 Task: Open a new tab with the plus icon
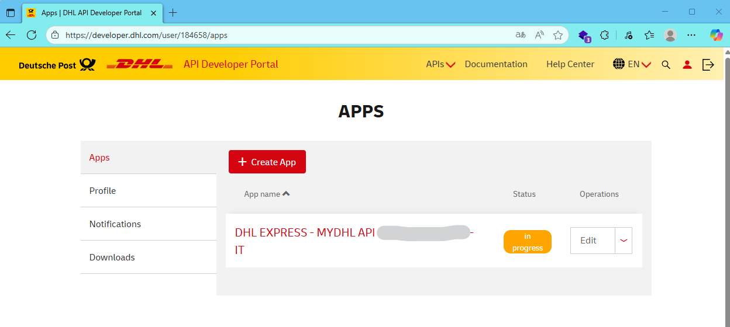(173, 12)
